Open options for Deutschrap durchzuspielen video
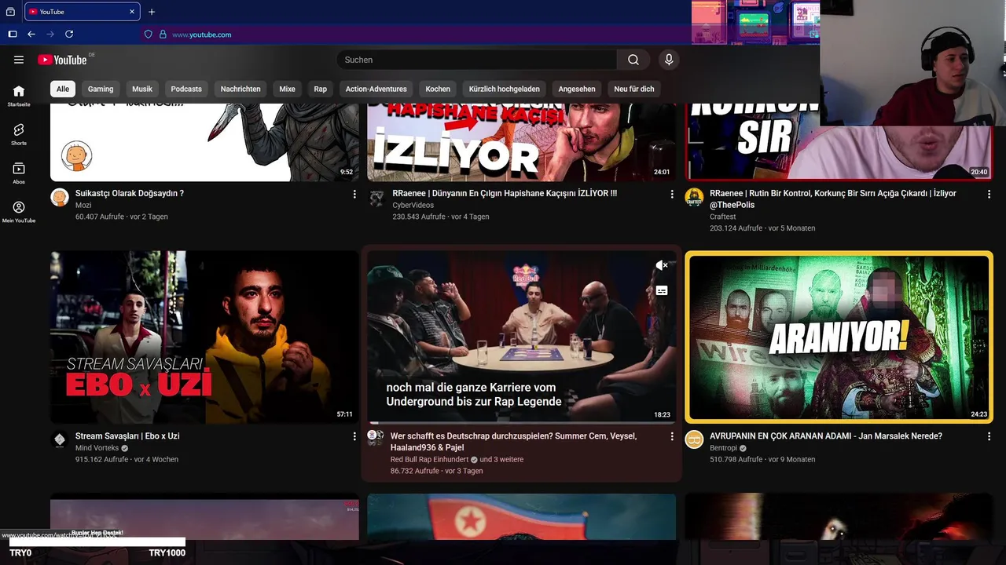This screenshot has height=565, width=1006. coord(672,436)
